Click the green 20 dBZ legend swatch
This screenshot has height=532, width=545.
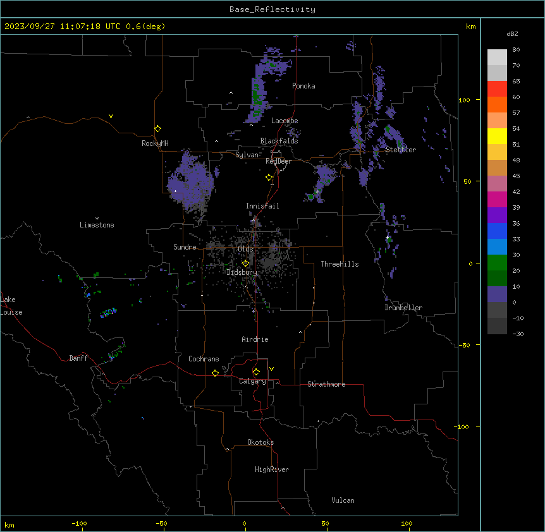(x=497, y=263)
